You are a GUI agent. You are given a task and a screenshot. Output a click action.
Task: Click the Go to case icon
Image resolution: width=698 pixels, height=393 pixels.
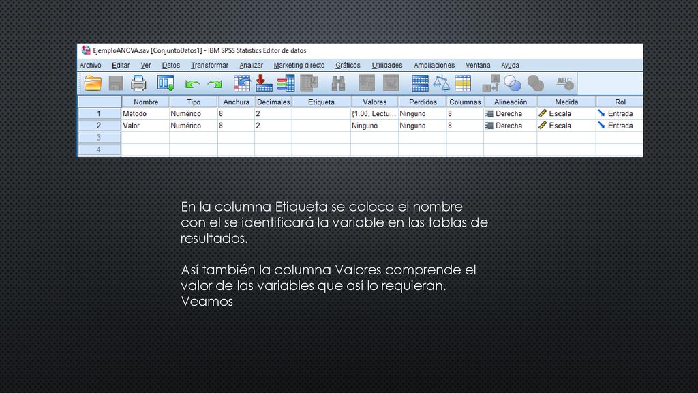242,83
